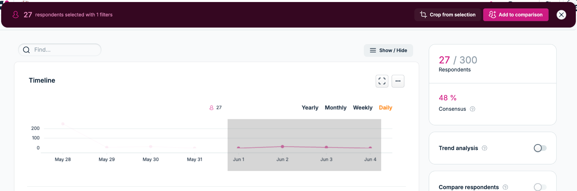
Task: Click the Timeline heading
Action: [42, 80]
